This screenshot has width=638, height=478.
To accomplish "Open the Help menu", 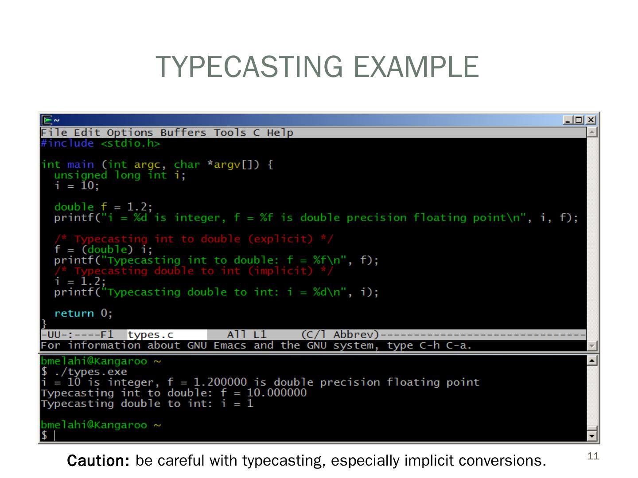I will click(x=280, y=132).
